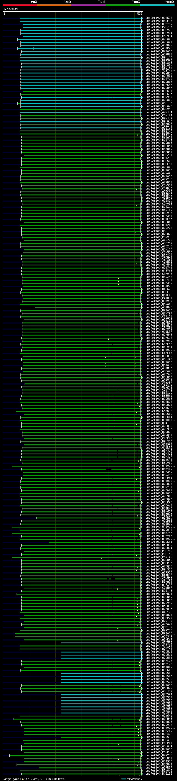Select label UniRef100_A1YGR4
The height and width of the screenshot is (781, 177).
click(x=159, y=460)
